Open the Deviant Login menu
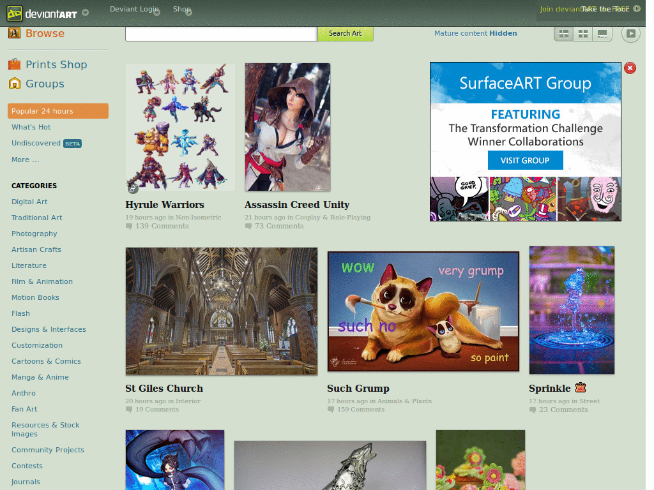 point(134,9)
